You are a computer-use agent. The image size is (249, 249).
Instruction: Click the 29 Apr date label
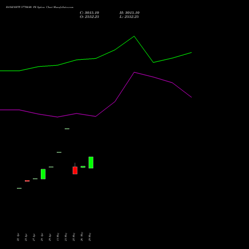point(50,237)
